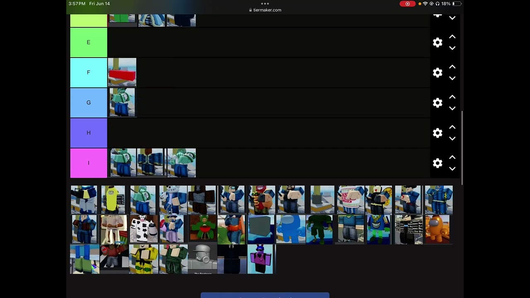The width and height of the screenshot is (530, 298).
Task: Pick the bearded blue jacket character thumbnail
Action: click(291, 200)
